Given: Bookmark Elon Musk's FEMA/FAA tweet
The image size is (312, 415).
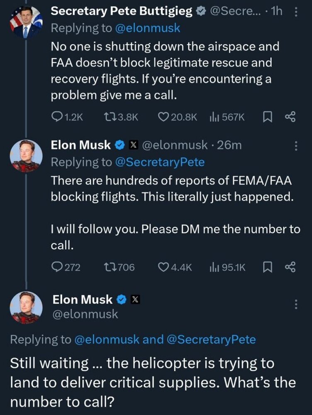Looking at the screenshot, I should (x=268, y=268).
